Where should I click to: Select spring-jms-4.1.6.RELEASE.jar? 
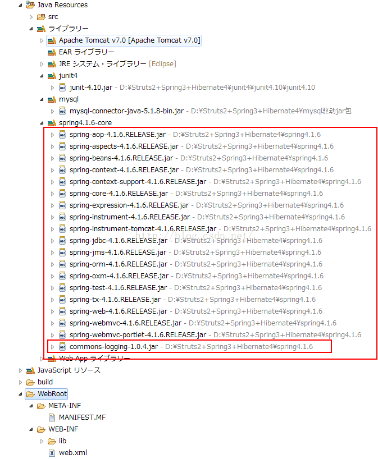(x=118, y=253)
